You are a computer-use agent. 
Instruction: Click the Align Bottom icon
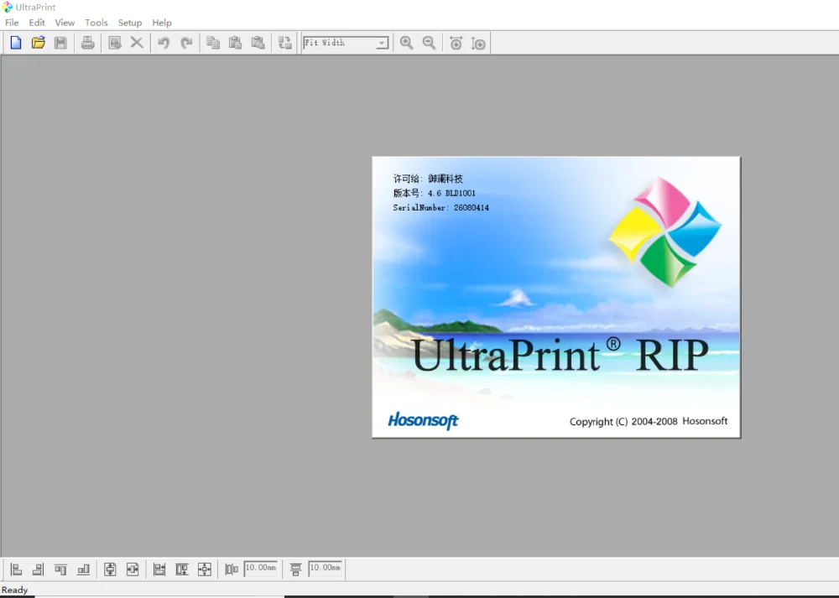(x=83, y=569)
